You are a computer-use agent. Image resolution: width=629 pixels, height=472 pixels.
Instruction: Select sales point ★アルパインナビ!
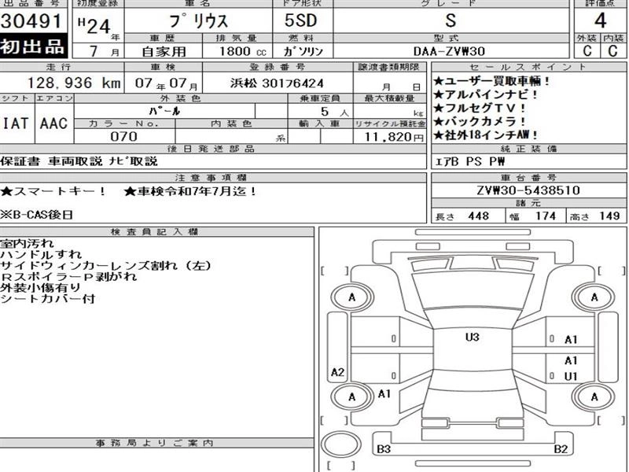click(485, 94)
